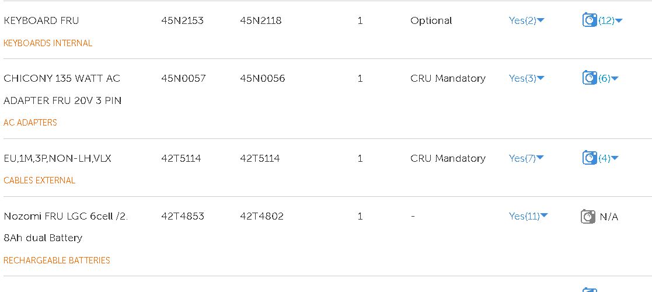Open CABLES EXTERNAL category link
The image size is (652, 292).
pos(40,180)
